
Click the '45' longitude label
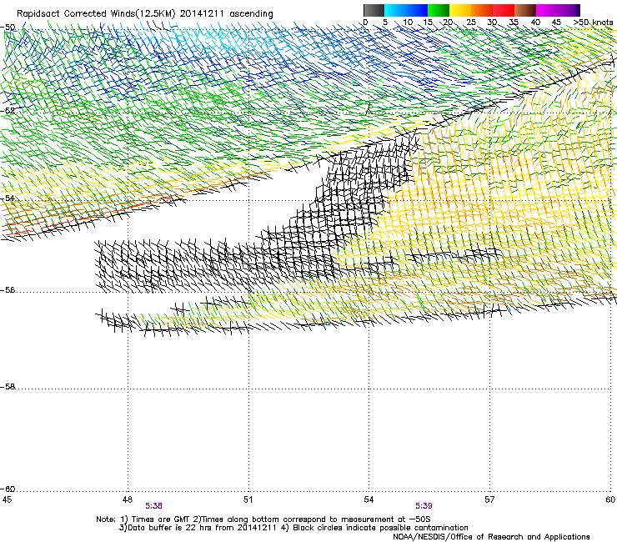7,499
